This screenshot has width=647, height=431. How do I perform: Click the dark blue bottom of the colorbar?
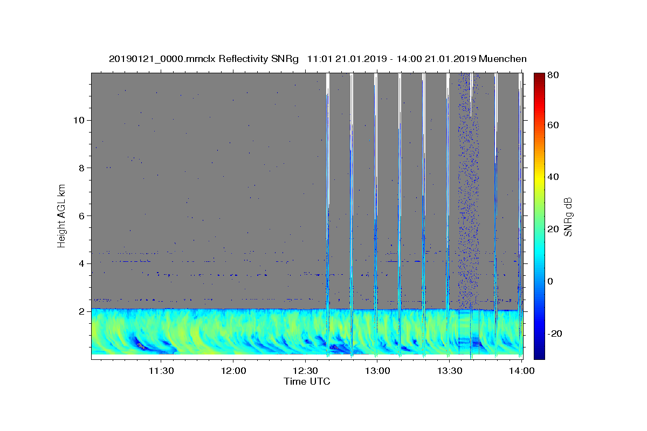coord(539,355)
